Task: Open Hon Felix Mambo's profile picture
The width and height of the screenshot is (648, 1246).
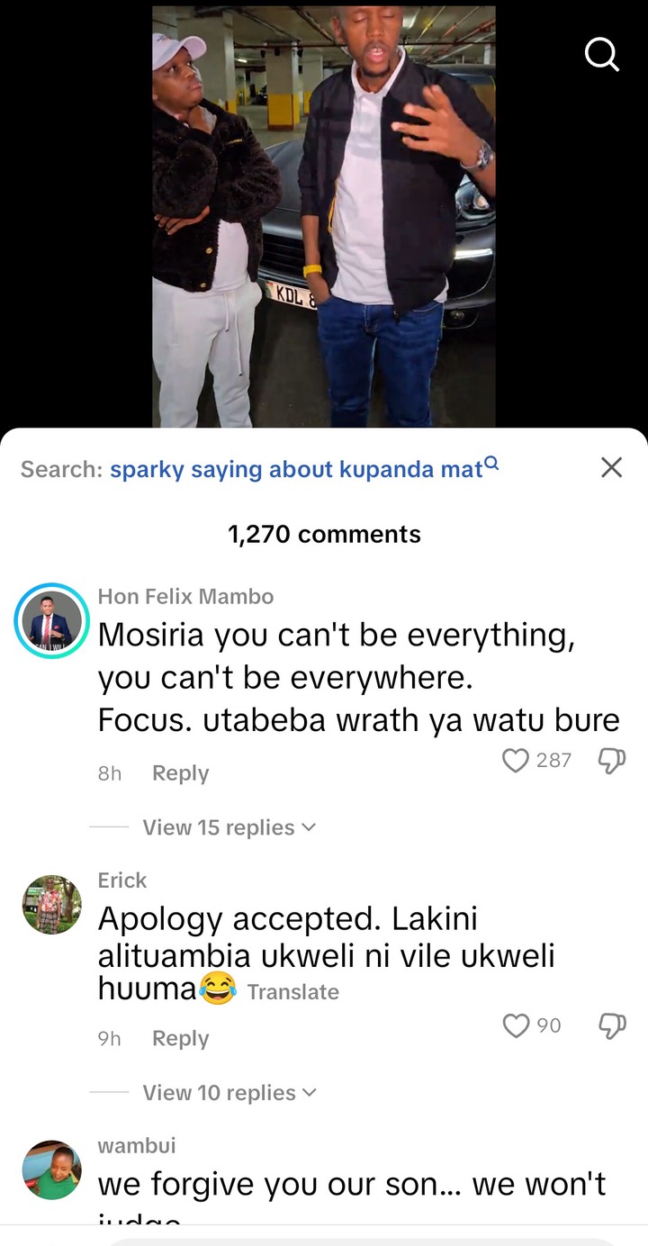Action: [51, 620]
